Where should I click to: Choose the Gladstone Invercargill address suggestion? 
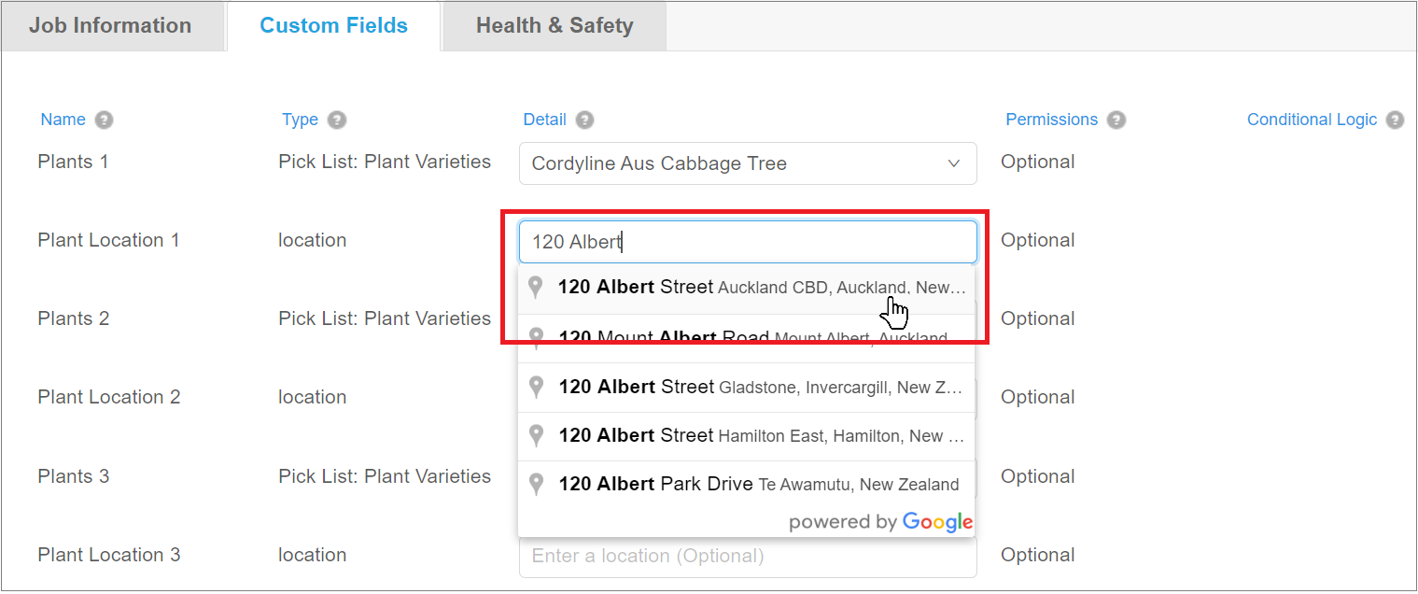(747, 386)
